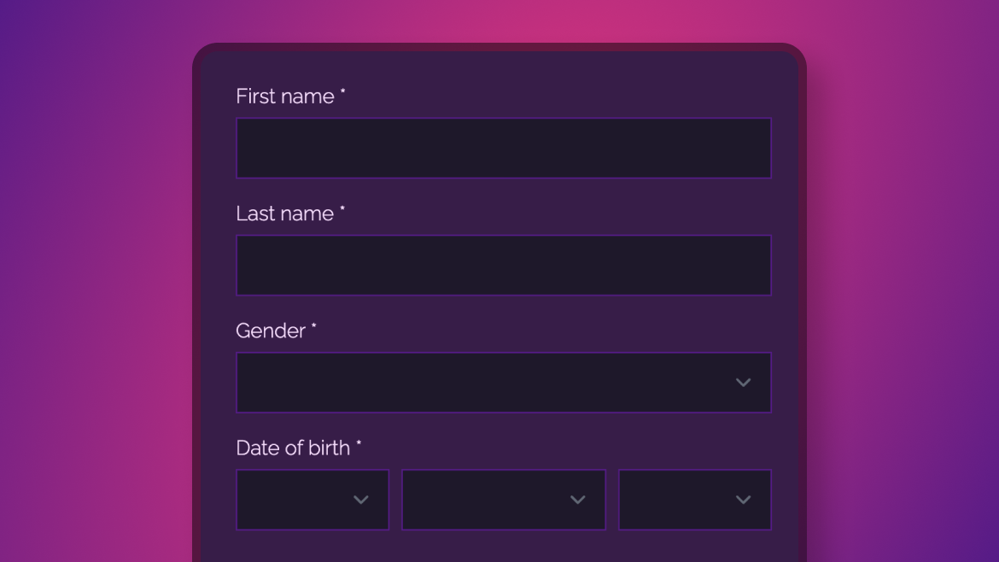This screenshot has height=562, width=999.
Task: Open the Gender select box
Action: (503, 383)
